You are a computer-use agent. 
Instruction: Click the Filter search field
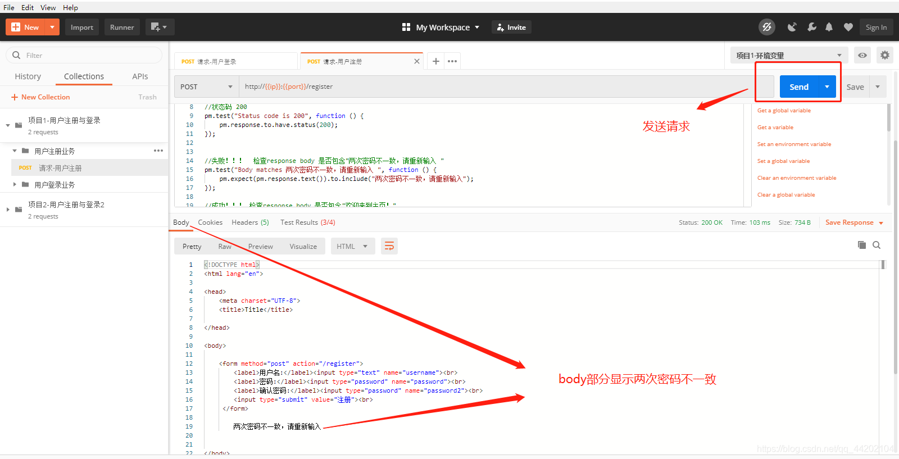[84, 55]
